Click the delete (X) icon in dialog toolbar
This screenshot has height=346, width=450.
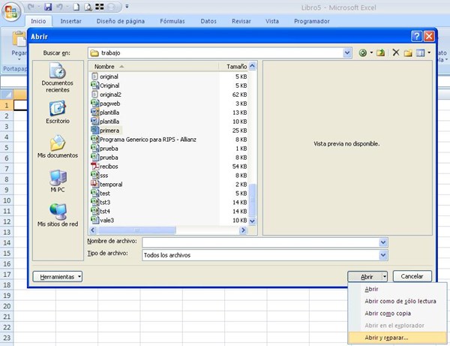(395, 53)
